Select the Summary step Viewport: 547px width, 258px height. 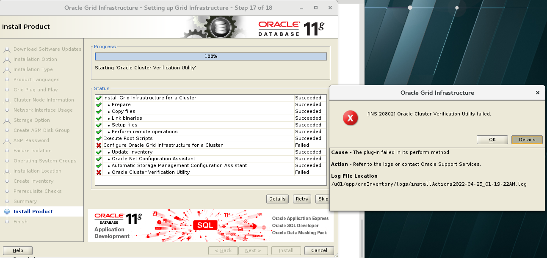pyautogui.click(x=25, y=201)
